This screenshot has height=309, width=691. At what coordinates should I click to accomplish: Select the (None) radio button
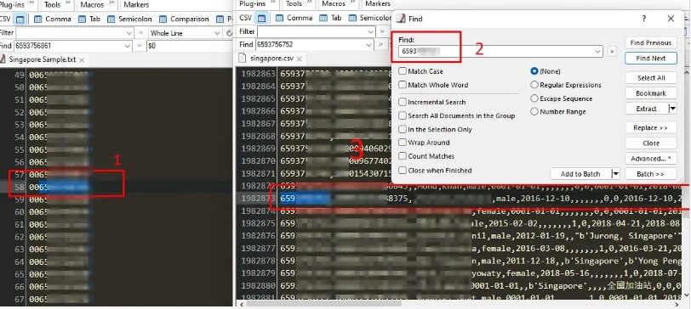coord(534,70)
